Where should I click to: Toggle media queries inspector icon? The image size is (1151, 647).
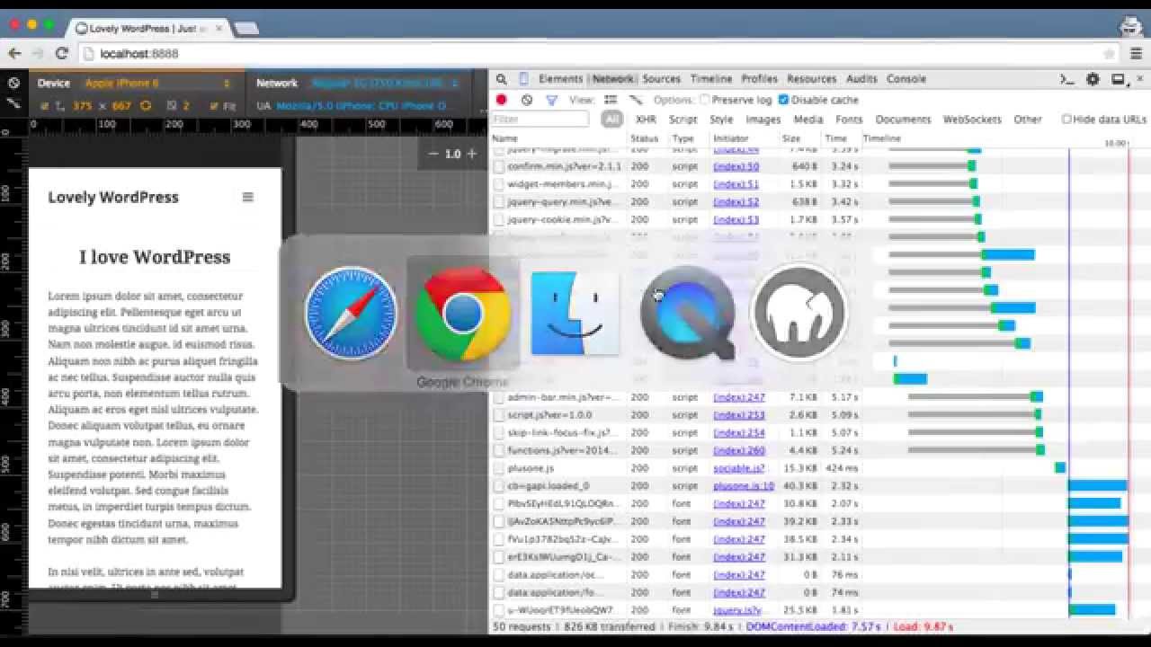pos(13,103)
